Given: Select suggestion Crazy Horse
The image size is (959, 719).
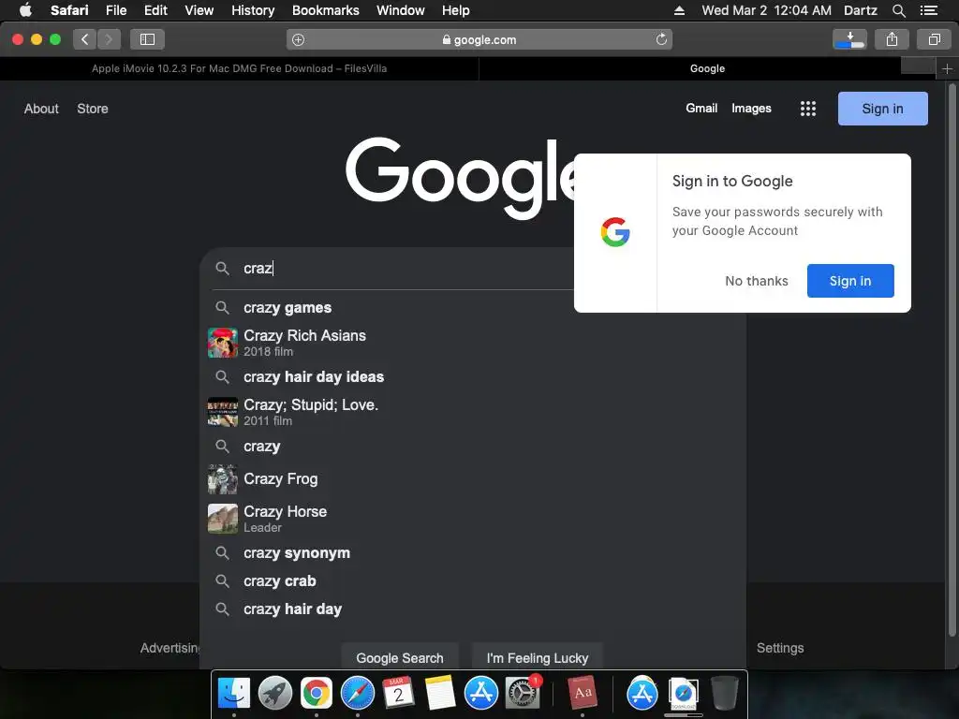Looking at the screenshot, I should [x=472, y=519].
